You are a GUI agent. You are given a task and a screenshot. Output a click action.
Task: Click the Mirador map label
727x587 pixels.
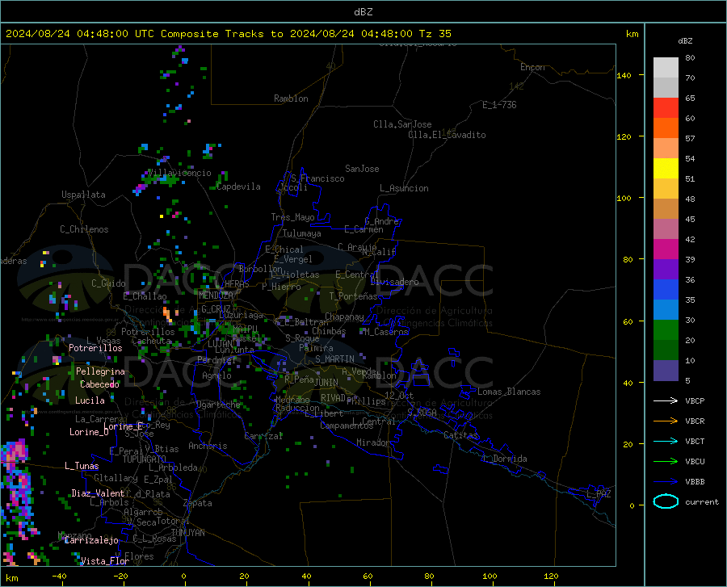click(373, 442)
